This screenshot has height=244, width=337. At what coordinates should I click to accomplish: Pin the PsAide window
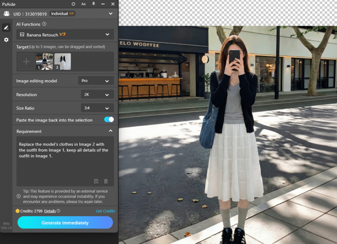coord(93,4)
